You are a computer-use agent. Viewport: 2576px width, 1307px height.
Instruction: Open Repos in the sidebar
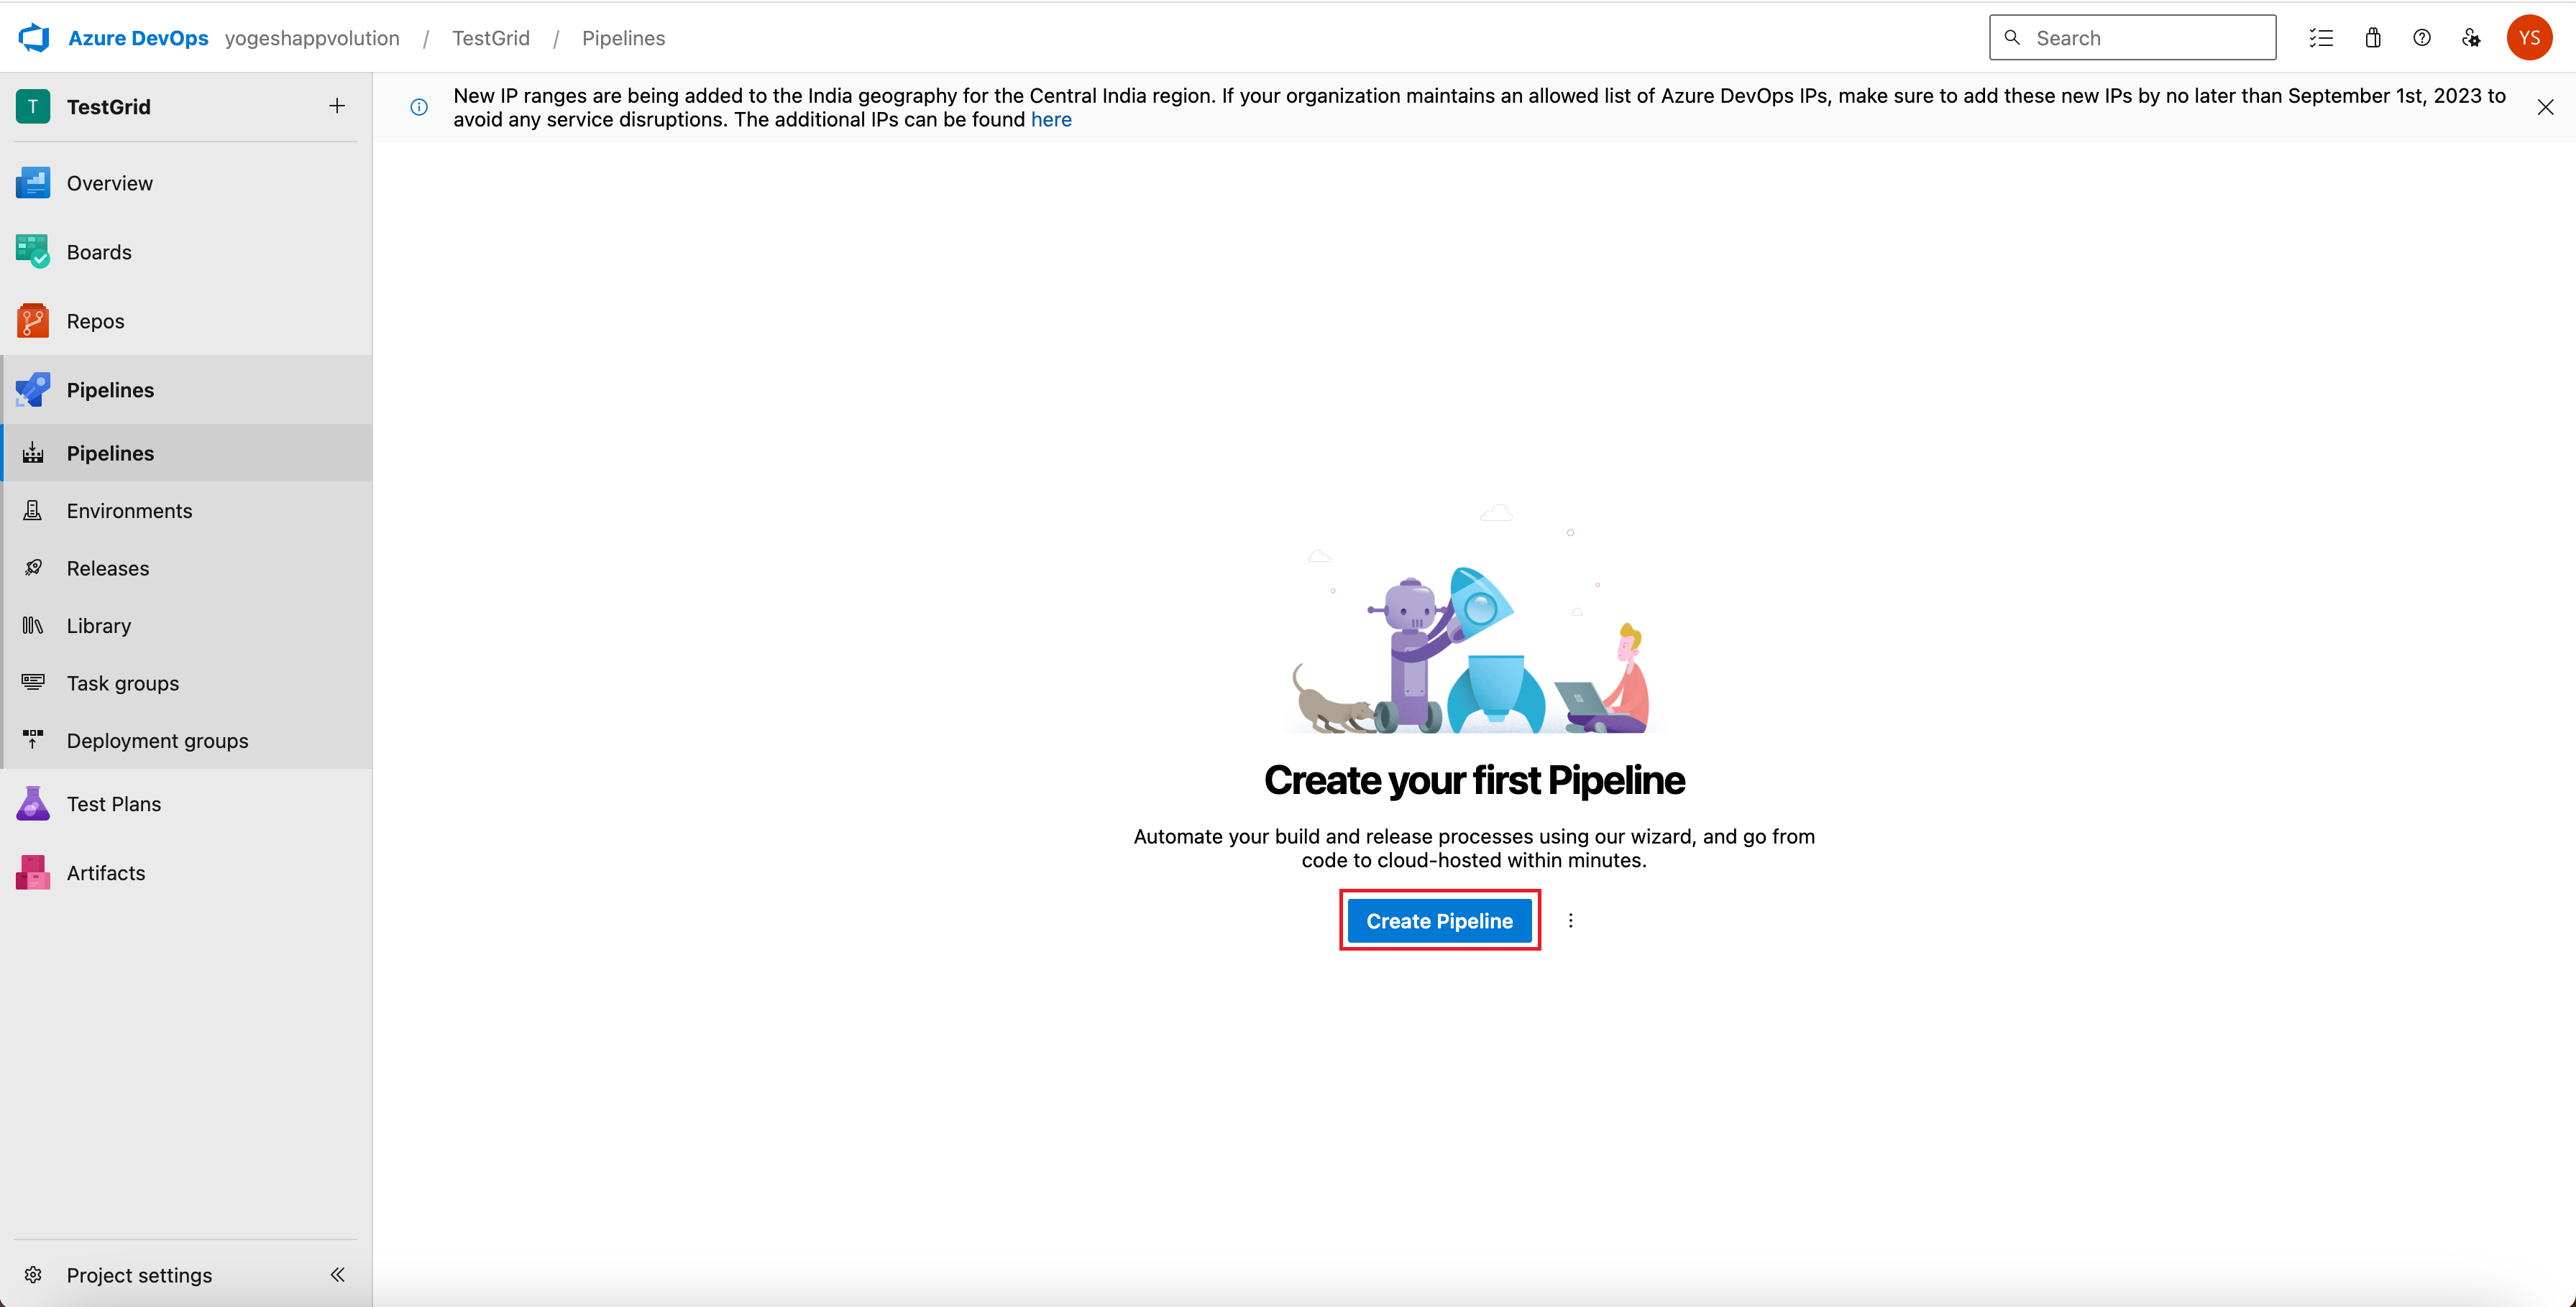[x=186, y=320]
